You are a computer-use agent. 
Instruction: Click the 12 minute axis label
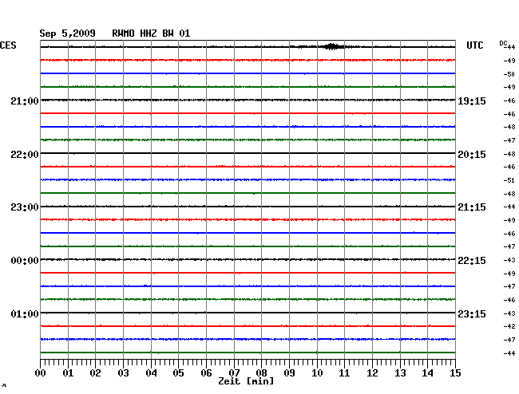372,373
